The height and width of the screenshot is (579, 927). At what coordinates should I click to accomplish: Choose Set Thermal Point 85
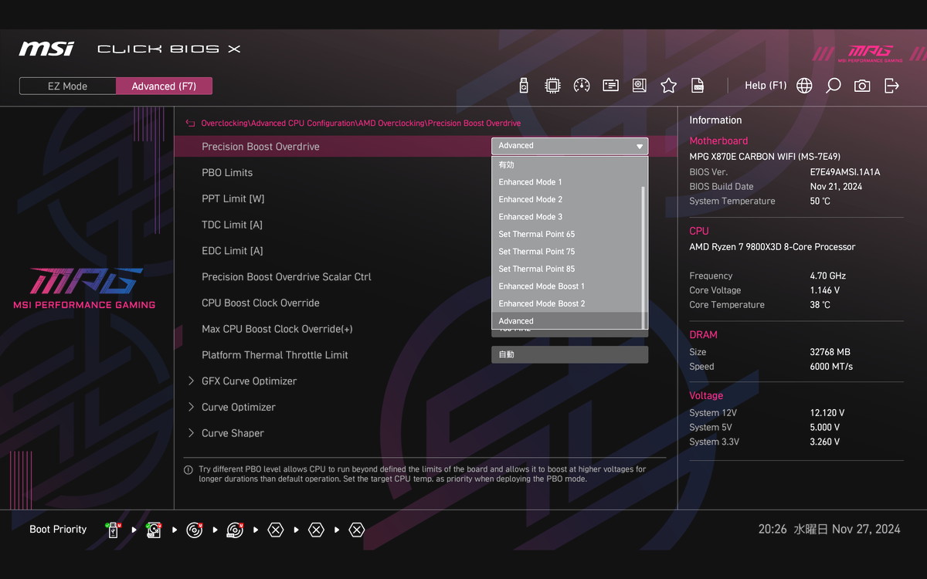567,269
